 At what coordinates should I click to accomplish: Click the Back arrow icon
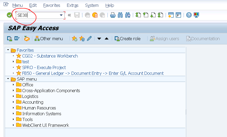click(87, 15)
